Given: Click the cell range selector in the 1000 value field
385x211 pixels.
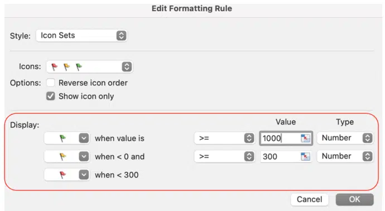Looking at the screenshot, I should click(x=305, y=138).
